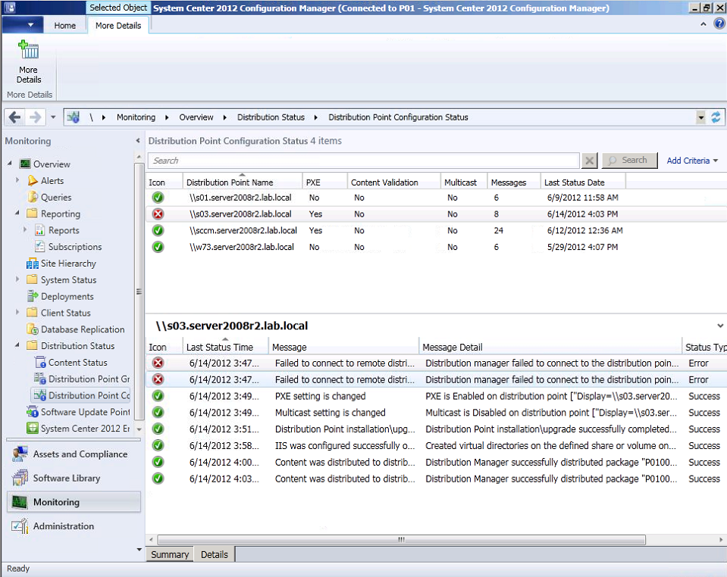
Task: Click the System Center 2012 Endpoint icon
Action: coord(33,429)
